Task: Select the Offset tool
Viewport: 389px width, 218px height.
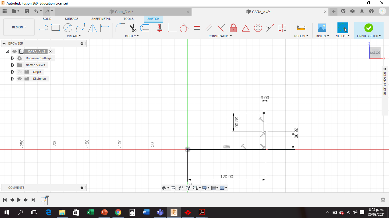Action: tap(145, 28)
